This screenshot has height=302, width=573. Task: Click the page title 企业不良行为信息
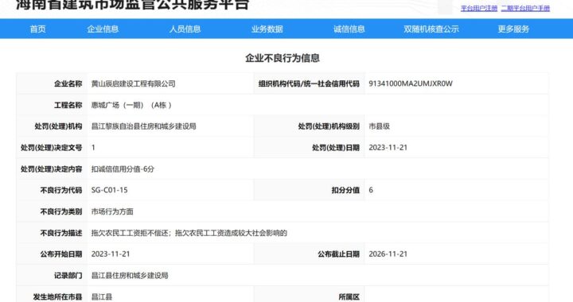pyautogui.click(x=283, y=58)
